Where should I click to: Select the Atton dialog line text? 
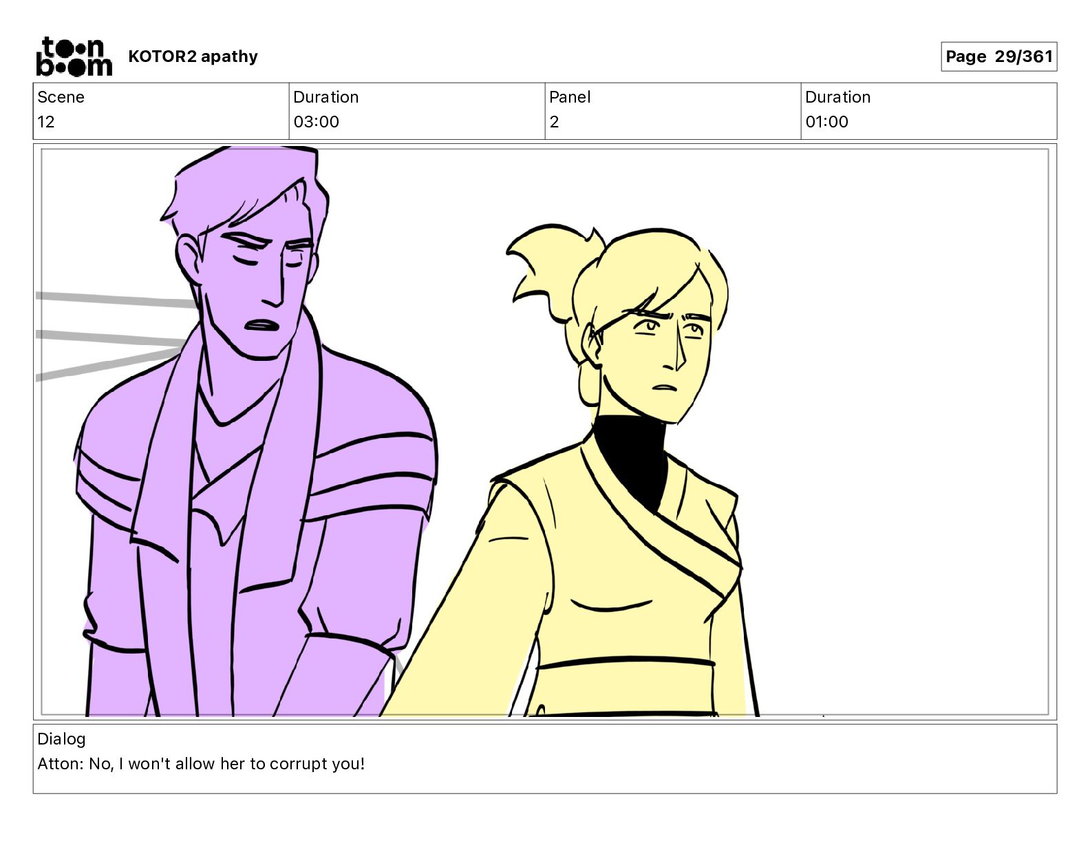coord(201,764)
